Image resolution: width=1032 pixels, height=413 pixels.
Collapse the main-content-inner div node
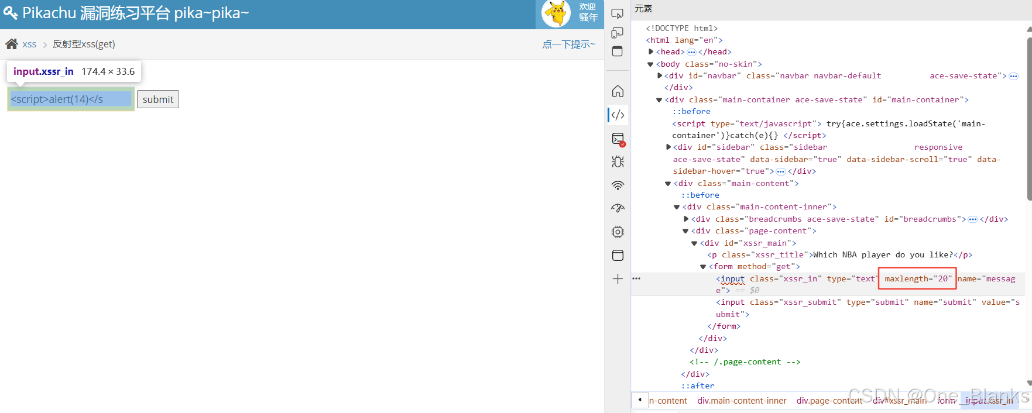click(677, 206)
